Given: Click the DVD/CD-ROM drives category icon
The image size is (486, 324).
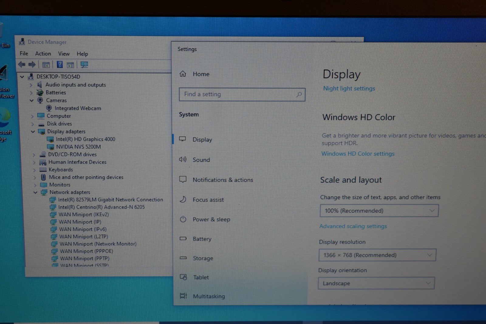Looking at the screenshot, I should (43, 154).
